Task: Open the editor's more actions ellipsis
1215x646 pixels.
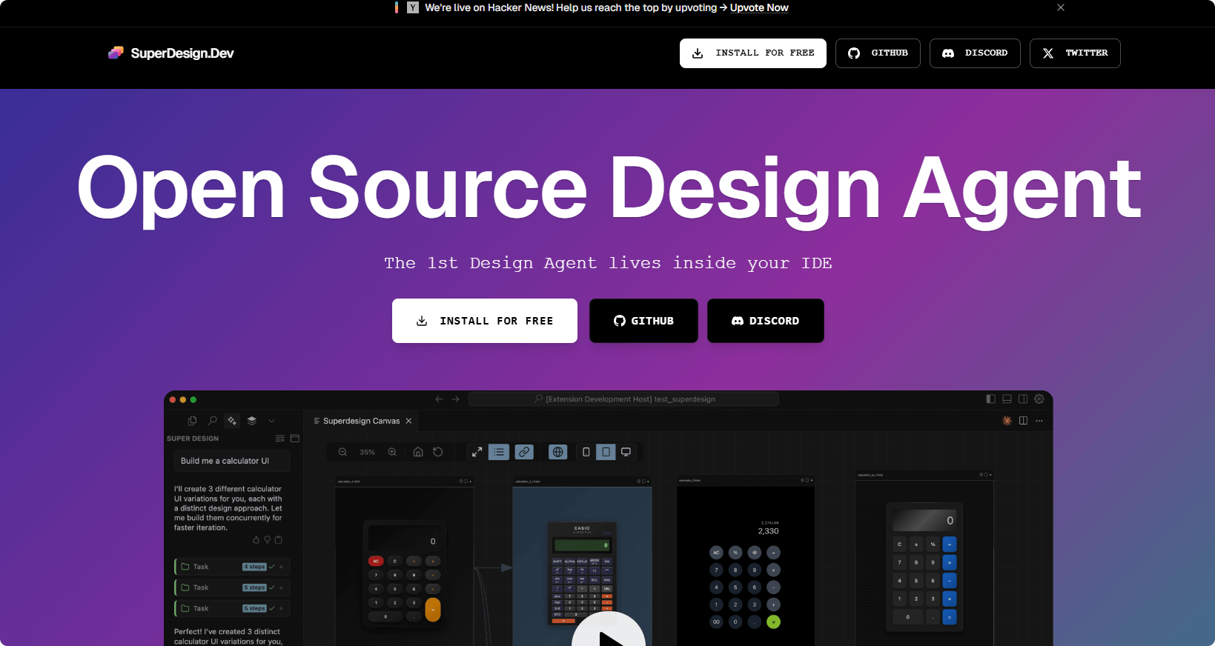Action: pyautogui.click(x=1039, y=421)
